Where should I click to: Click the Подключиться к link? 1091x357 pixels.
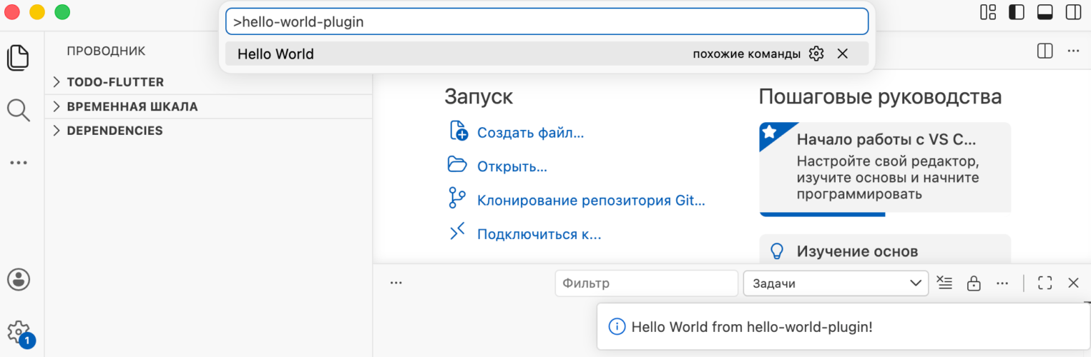click(x=539, y=234)
